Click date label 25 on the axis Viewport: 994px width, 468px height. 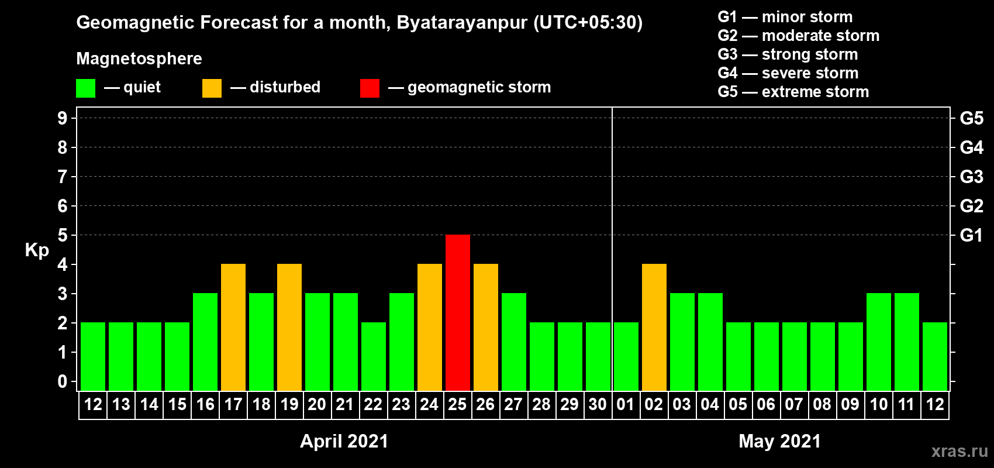pyautogui.click(x=457, y=404)
